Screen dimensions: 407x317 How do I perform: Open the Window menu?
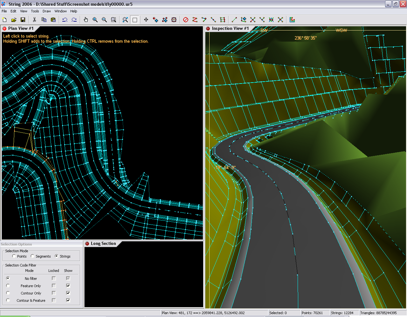click(60, 11)
